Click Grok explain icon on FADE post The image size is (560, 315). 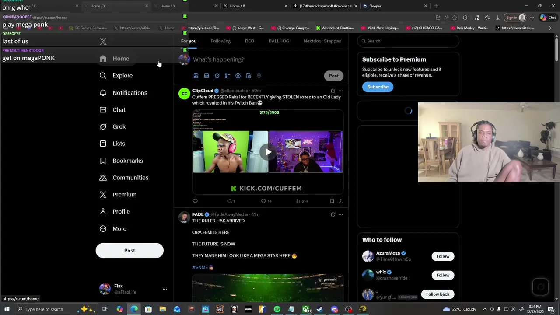(333, 214)
